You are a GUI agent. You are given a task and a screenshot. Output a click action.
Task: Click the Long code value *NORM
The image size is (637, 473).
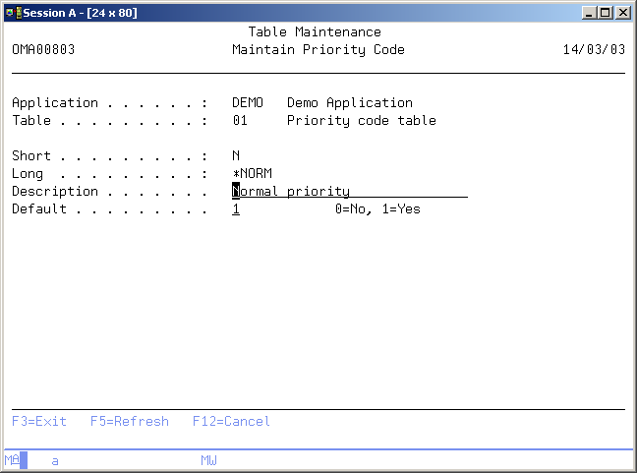point(252,174)
